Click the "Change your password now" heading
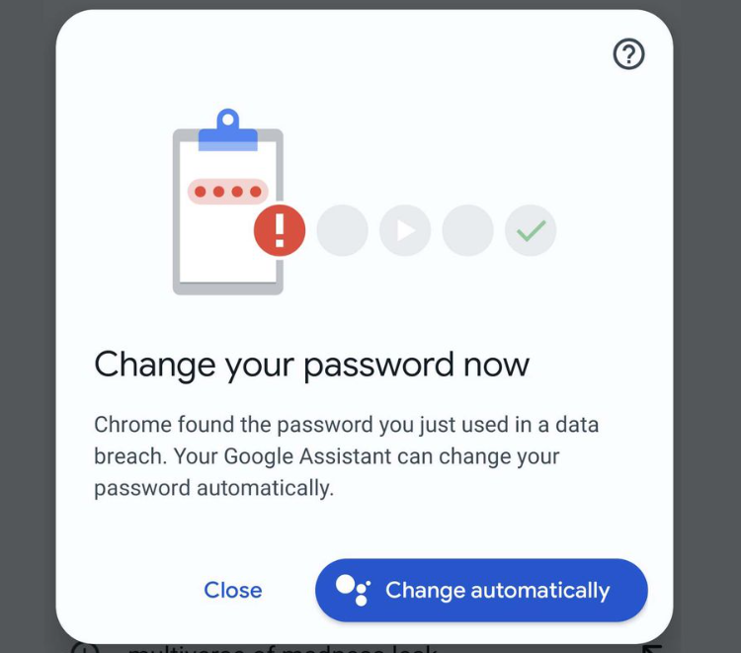 click(x=312, y=365)
